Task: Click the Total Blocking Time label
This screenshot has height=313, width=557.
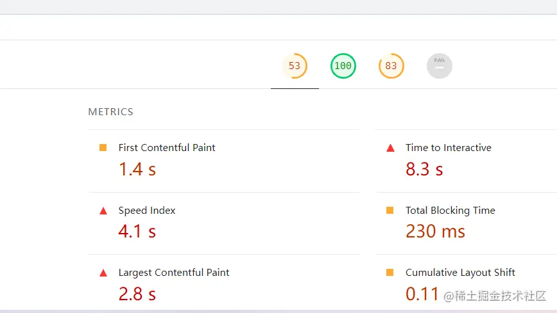Action: tap(450, 211)
